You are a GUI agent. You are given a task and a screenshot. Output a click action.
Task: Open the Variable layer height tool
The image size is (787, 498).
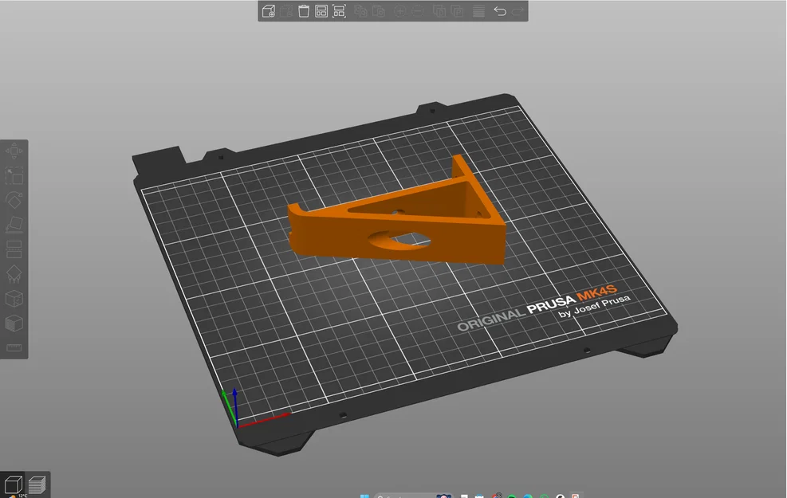coord(478,11)
